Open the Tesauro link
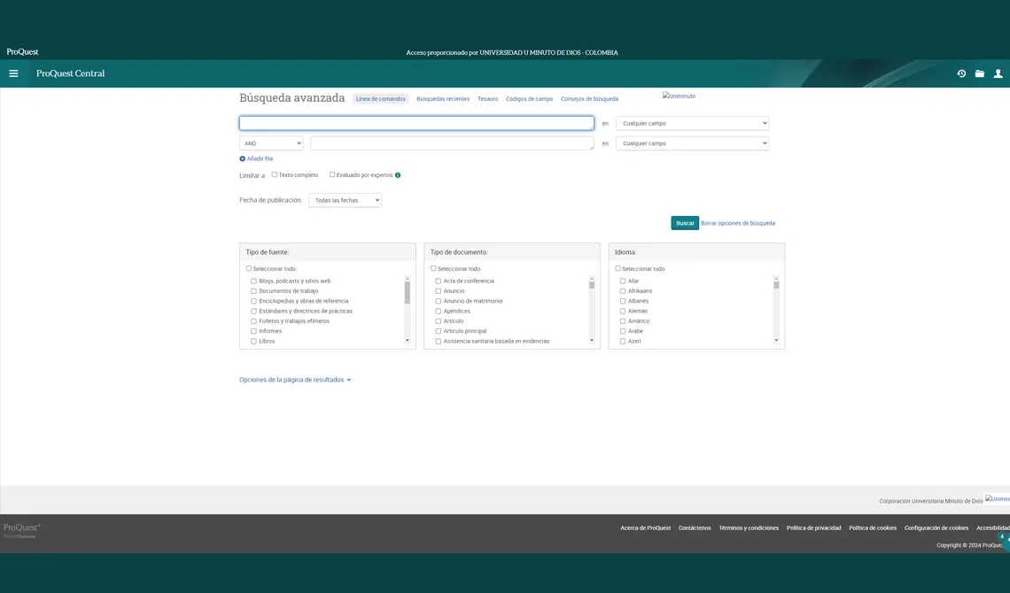 coord(487,99)
